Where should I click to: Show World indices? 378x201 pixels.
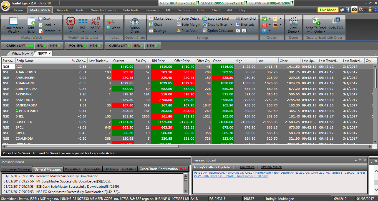point(114,28)
